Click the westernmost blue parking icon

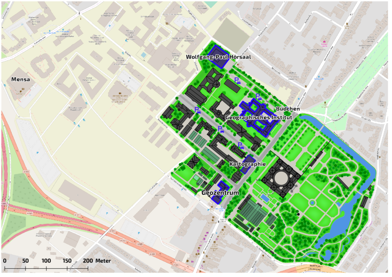pyautogui.click(x=197, y=111)
